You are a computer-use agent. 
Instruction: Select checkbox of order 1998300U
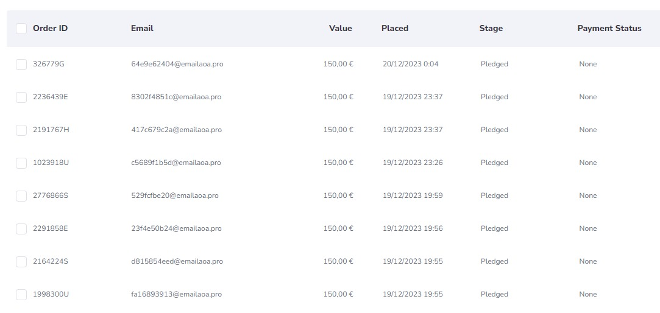click(x=21, y=295)
